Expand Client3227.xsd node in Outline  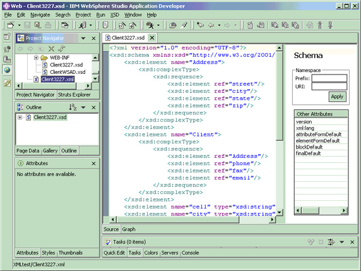[20, 117]
